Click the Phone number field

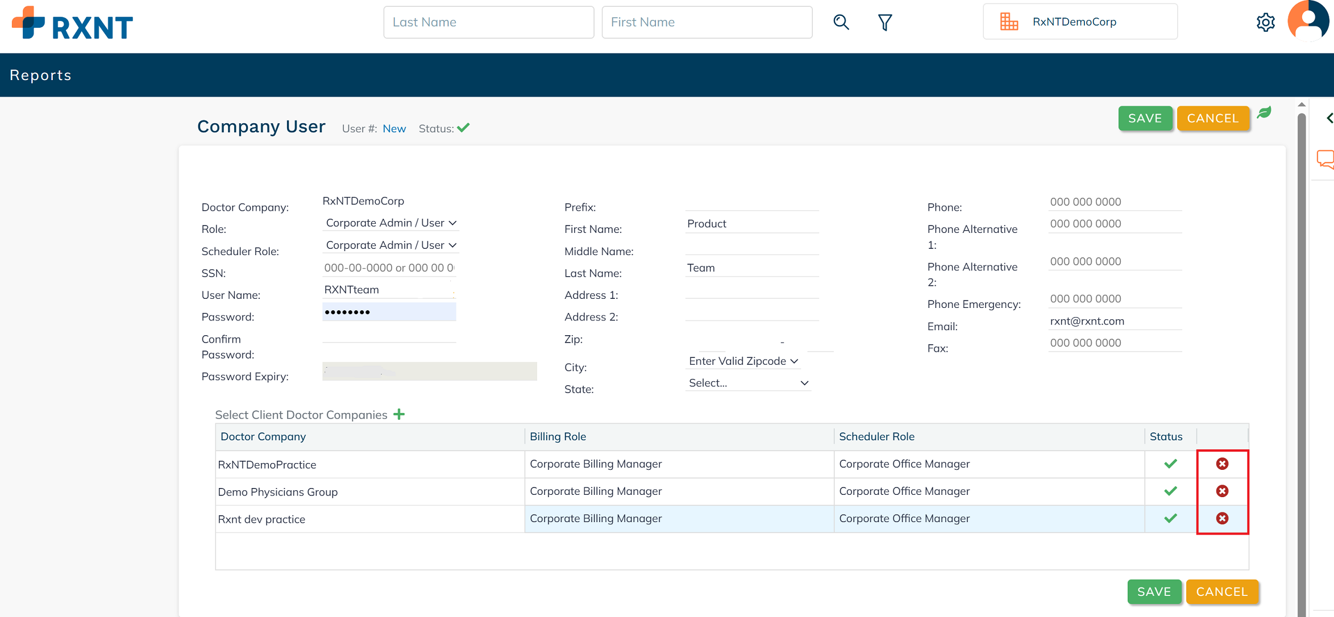(x=1115, y=202)
